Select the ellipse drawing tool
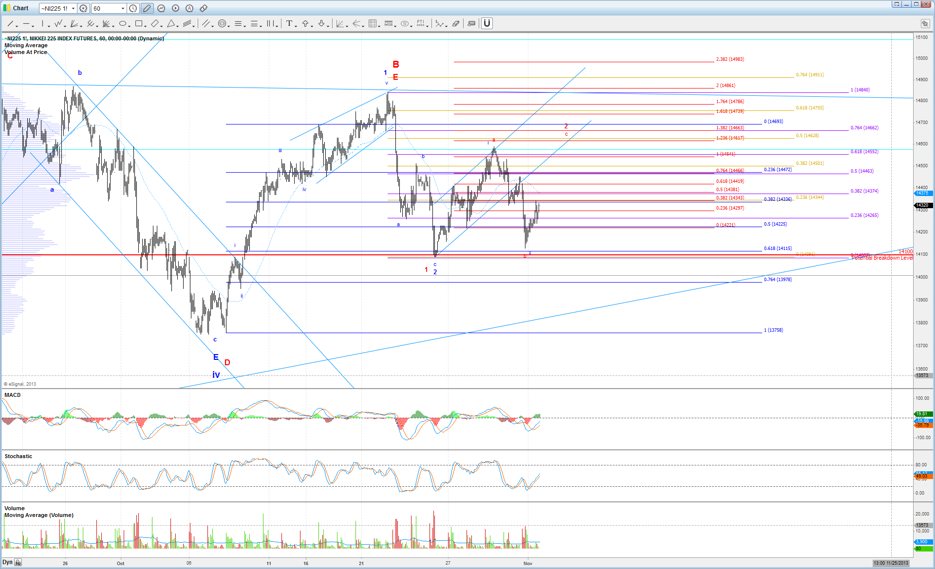 coord(122,23)
